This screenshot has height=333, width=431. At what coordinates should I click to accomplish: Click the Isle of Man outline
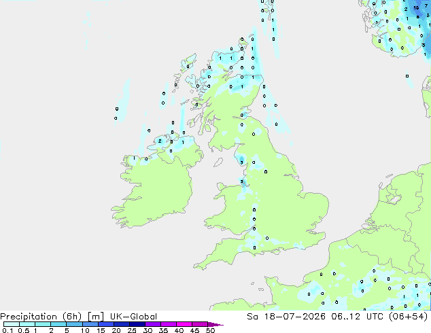point(218,162)
